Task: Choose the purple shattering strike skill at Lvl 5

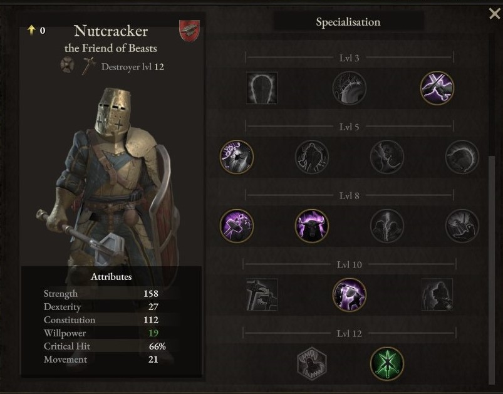Action: pos(237,157)
